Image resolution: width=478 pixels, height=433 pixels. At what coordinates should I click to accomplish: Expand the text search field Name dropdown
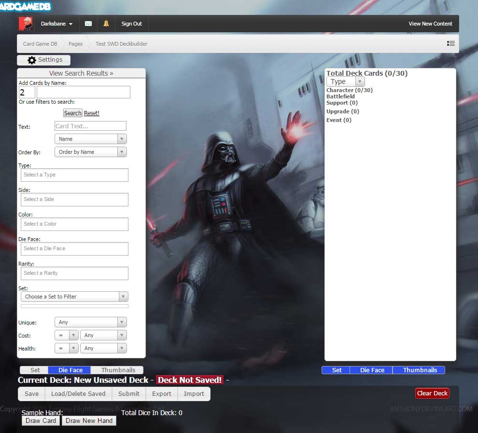point(91,139)
